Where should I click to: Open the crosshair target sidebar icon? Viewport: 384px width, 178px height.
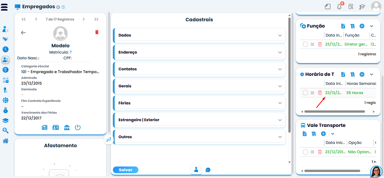pyautogui.click(x=6, y=100)
